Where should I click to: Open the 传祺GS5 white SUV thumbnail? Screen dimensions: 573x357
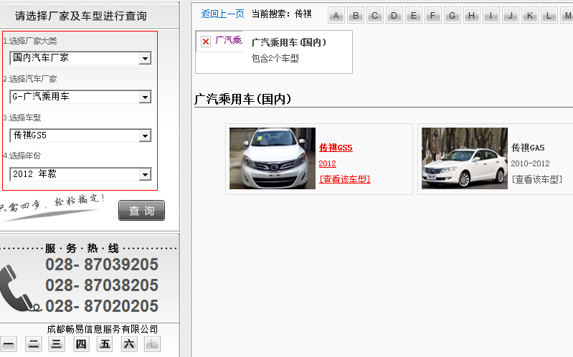[x=273, y=158]
